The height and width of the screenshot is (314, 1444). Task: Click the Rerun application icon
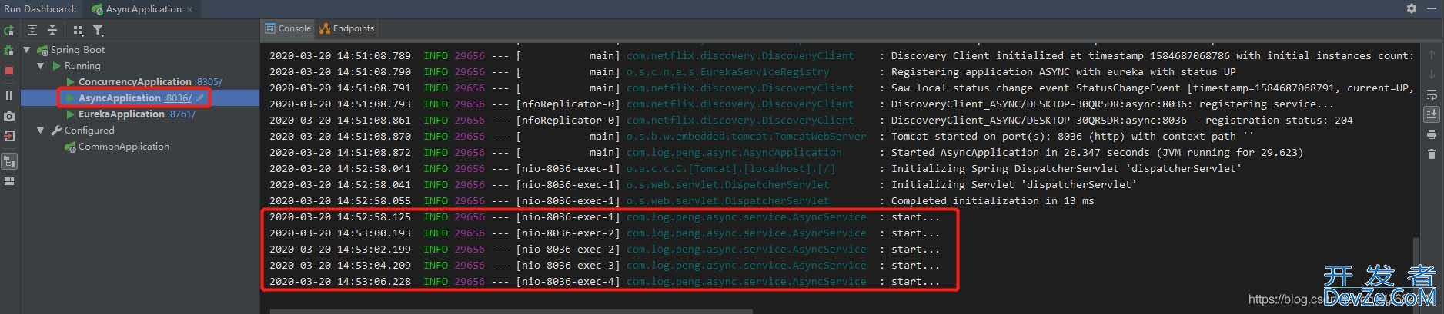tap(9, 31)
